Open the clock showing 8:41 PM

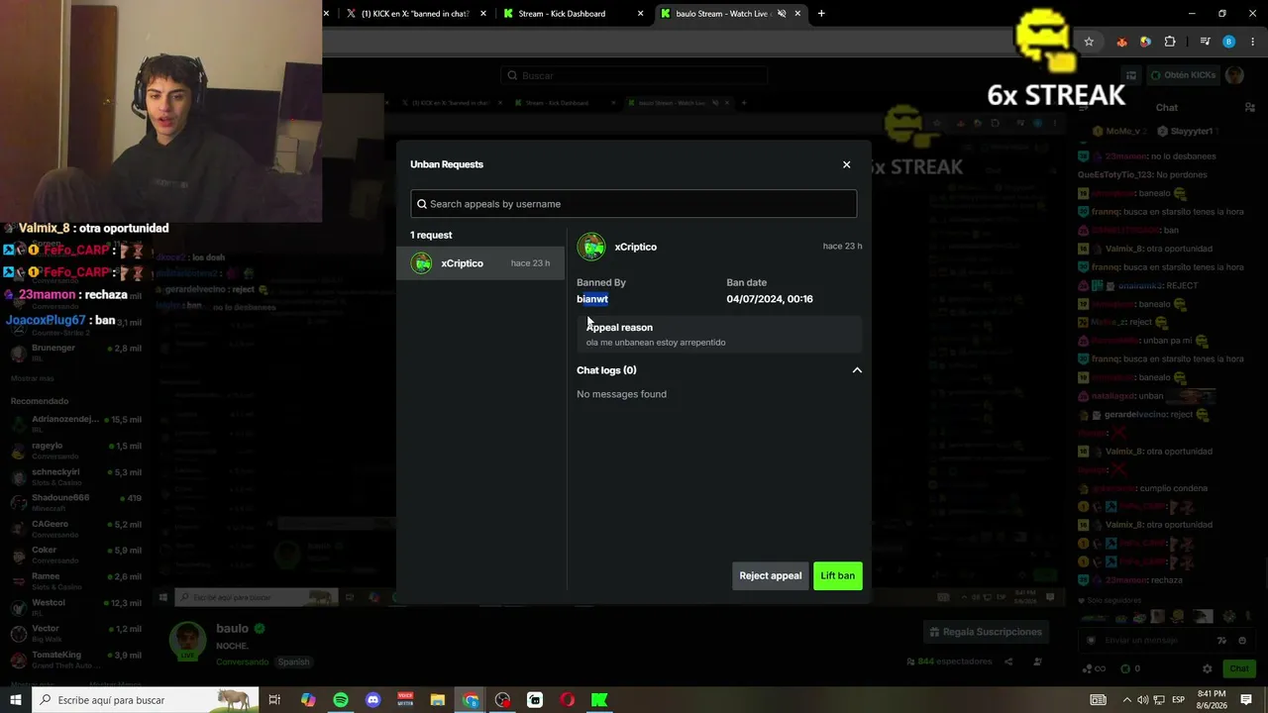tap(1212, 700)
